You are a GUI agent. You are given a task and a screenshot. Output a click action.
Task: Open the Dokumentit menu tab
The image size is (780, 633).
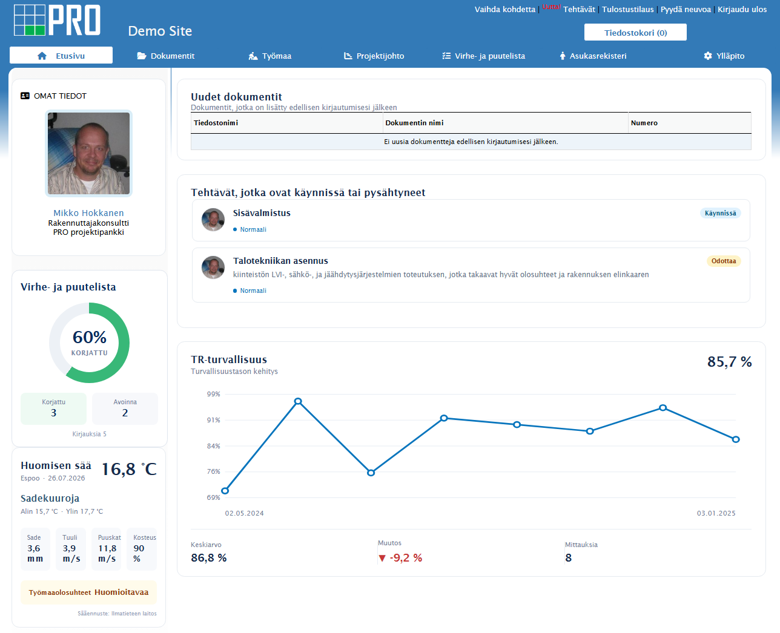[x=166, y=56]
